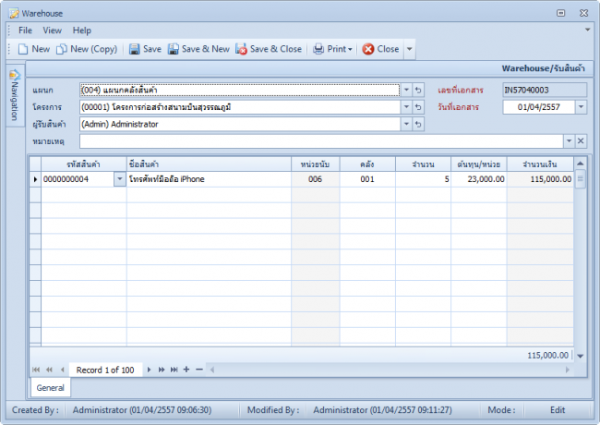Reset the โครงการ project field with undo icon
This screenshot has height=425, width=600.
pos(418,107)
